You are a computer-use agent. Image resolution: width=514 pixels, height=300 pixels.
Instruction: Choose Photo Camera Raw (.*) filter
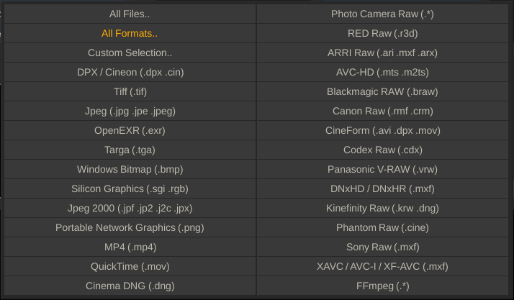(382, 14)
